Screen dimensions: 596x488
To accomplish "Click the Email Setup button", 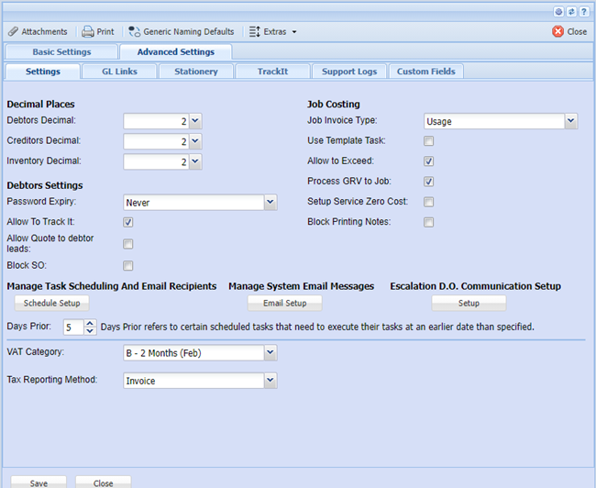I will 284,303.
